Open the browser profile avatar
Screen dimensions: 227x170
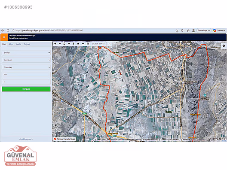pyautogui.click(x=193, y=30)
